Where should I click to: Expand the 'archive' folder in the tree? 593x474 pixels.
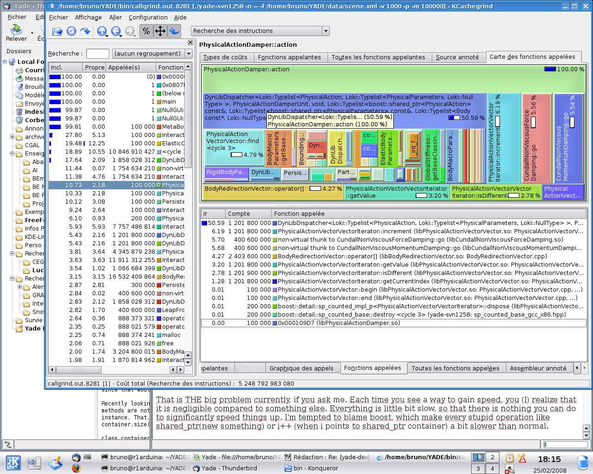(x=13, y=137)
